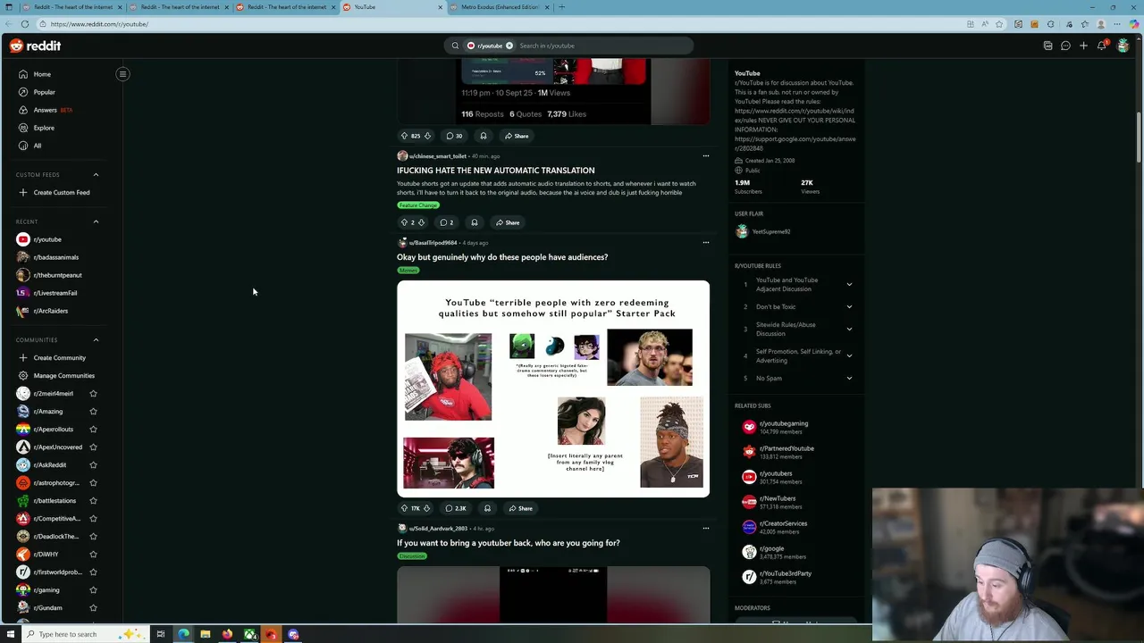This screenshot has width=1144, height=643.
Task: Click the browser address bar URL
Action: 99,24
